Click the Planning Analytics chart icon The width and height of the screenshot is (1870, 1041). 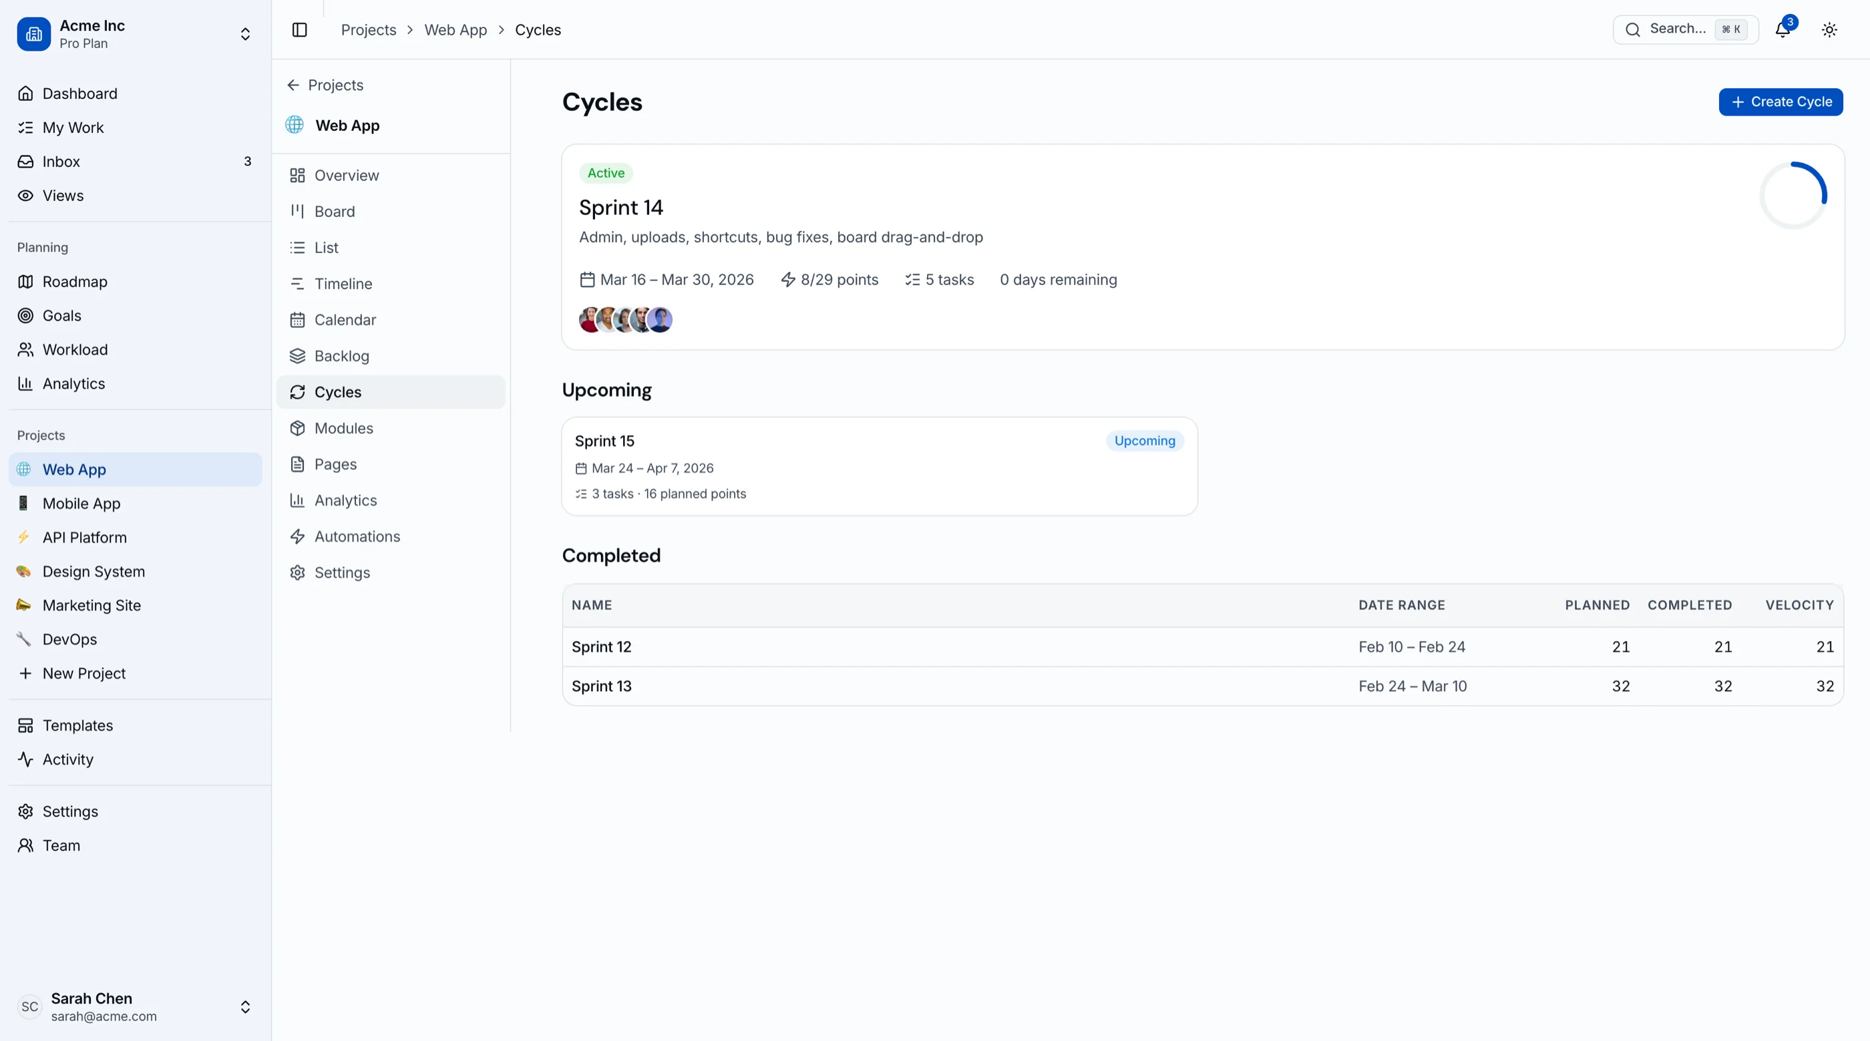tap(25, 383)
